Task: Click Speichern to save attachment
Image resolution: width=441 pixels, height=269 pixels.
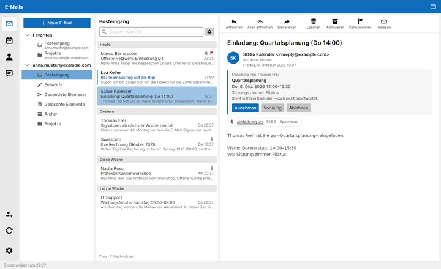Action: coord(288,122)
